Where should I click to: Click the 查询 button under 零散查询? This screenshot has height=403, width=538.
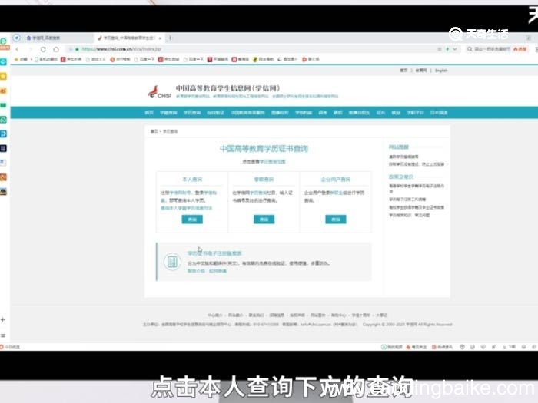(x=264, y=220)
